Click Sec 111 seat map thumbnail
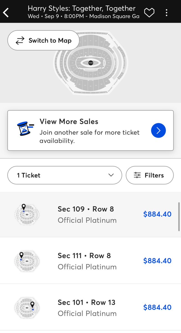 point(27,261)
